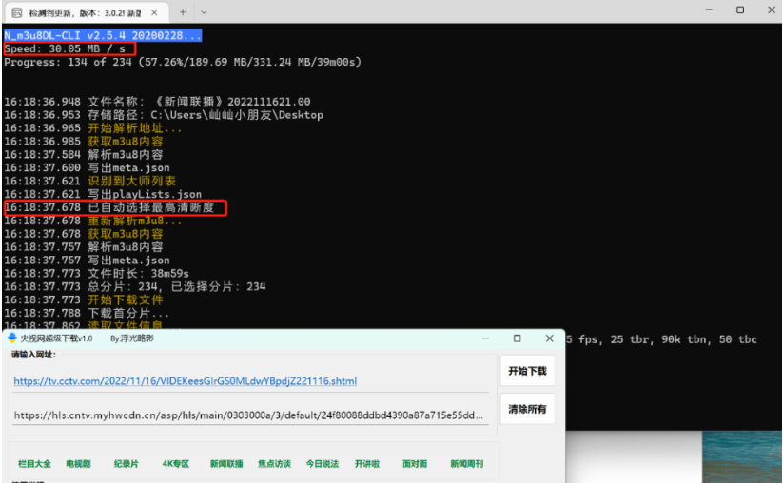Screen dimensions: 783x483
Task: Select the 面对面 program
Action: pos(415,464)
